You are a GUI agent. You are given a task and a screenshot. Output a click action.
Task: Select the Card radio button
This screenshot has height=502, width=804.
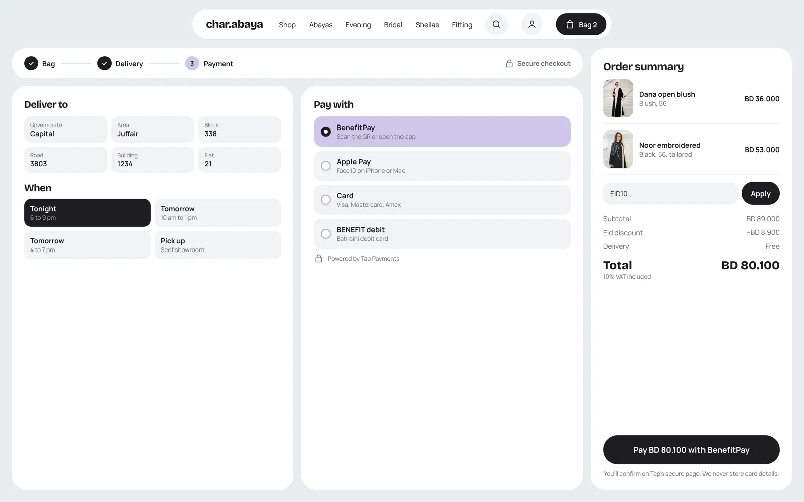[326, 200]
